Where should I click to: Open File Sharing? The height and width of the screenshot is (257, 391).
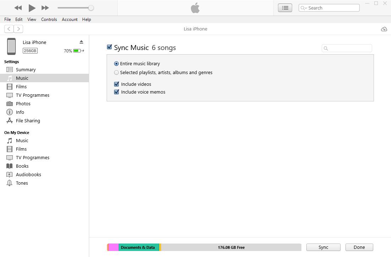pos(44,121)
